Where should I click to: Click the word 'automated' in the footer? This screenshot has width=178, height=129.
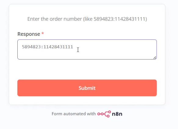point(74,114)
